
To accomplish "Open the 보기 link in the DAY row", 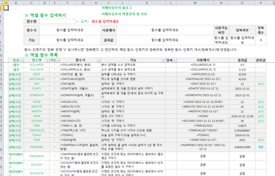I will pyautogui.click(x=261, y=84).
